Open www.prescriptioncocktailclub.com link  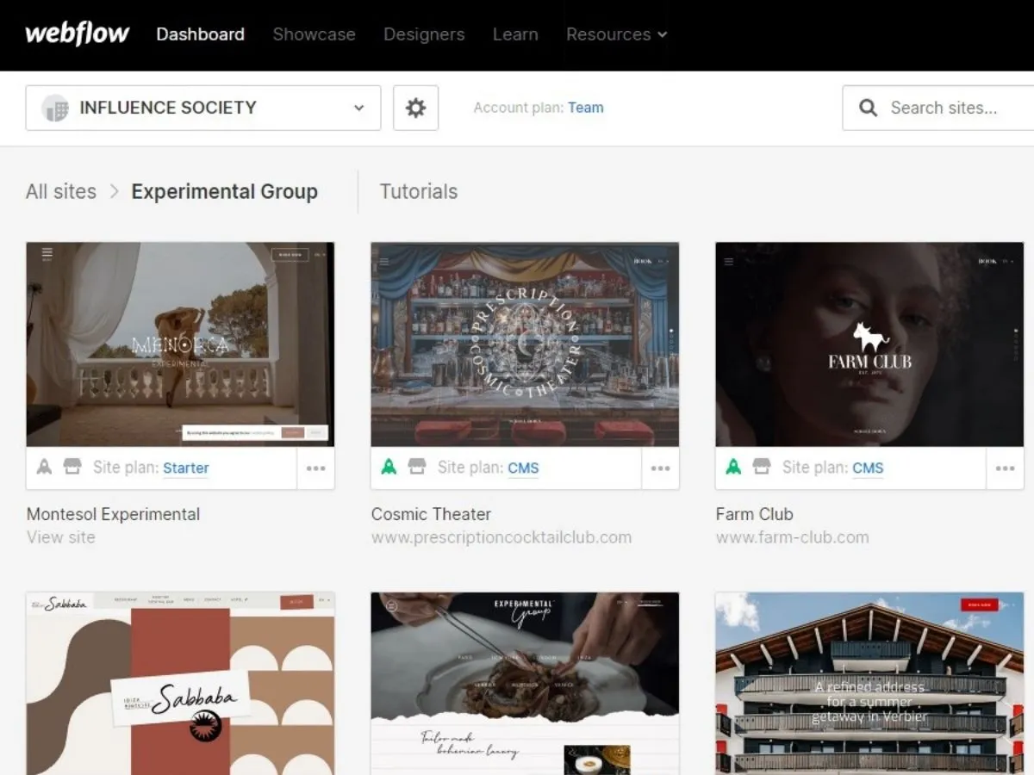501,537
